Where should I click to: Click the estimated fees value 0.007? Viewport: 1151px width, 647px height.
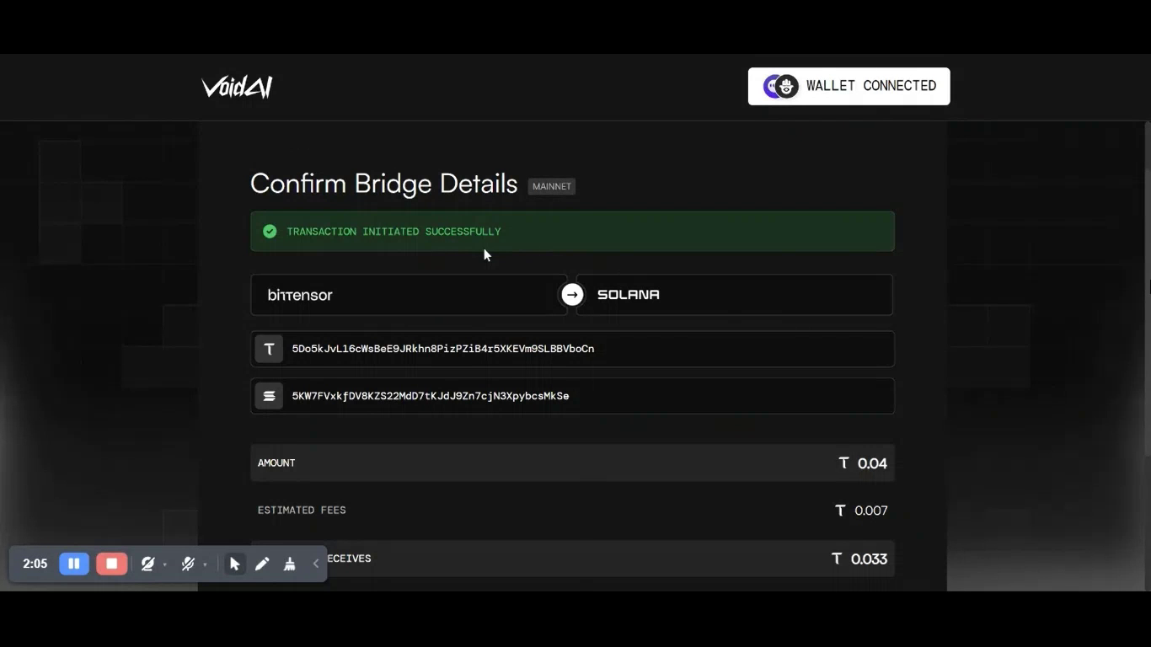tap(871, 511)
